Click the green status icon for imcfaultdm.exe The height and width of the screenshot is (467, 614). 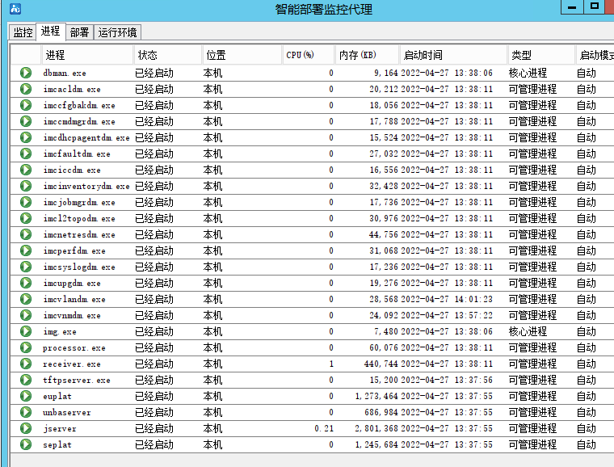click(x=26, y=154)
